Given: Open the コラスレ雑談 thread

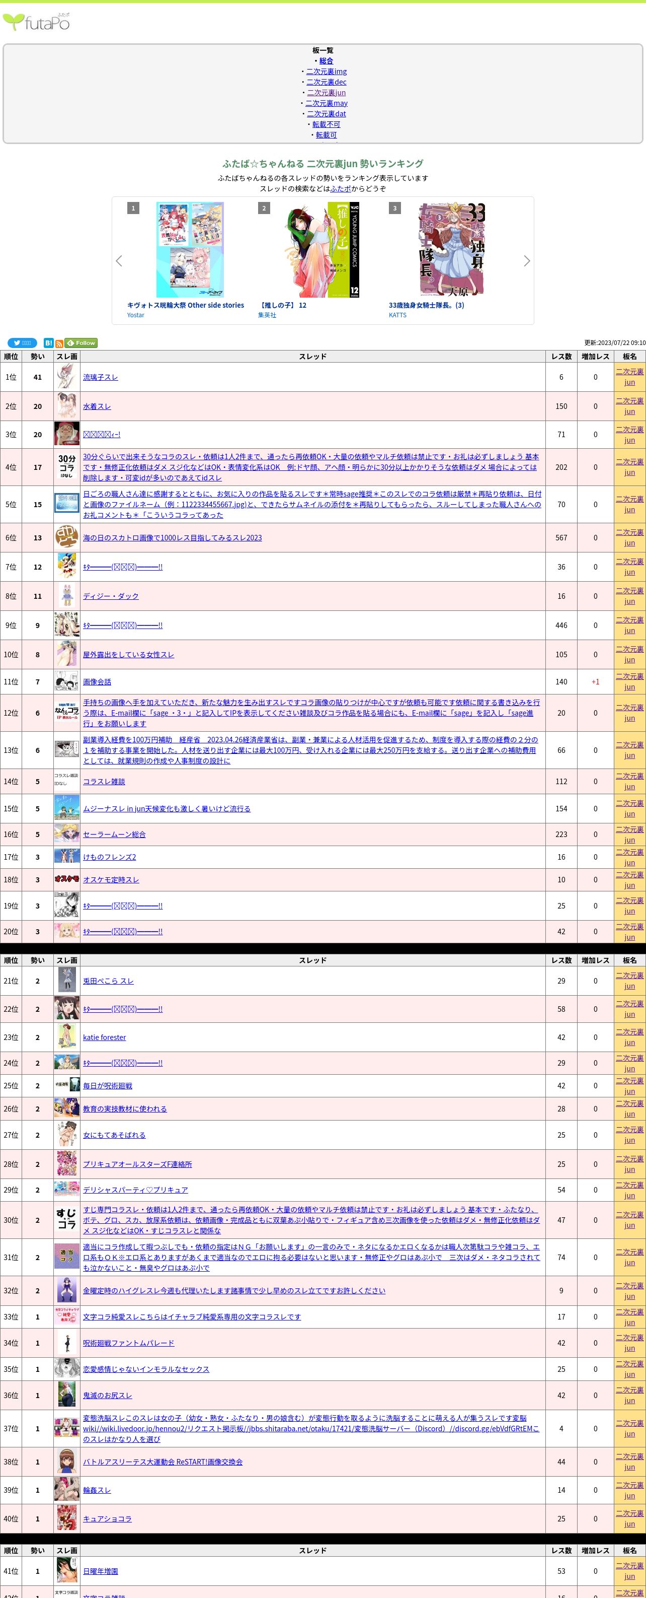Looking at the screenshot, I should (x=104, y=782).
